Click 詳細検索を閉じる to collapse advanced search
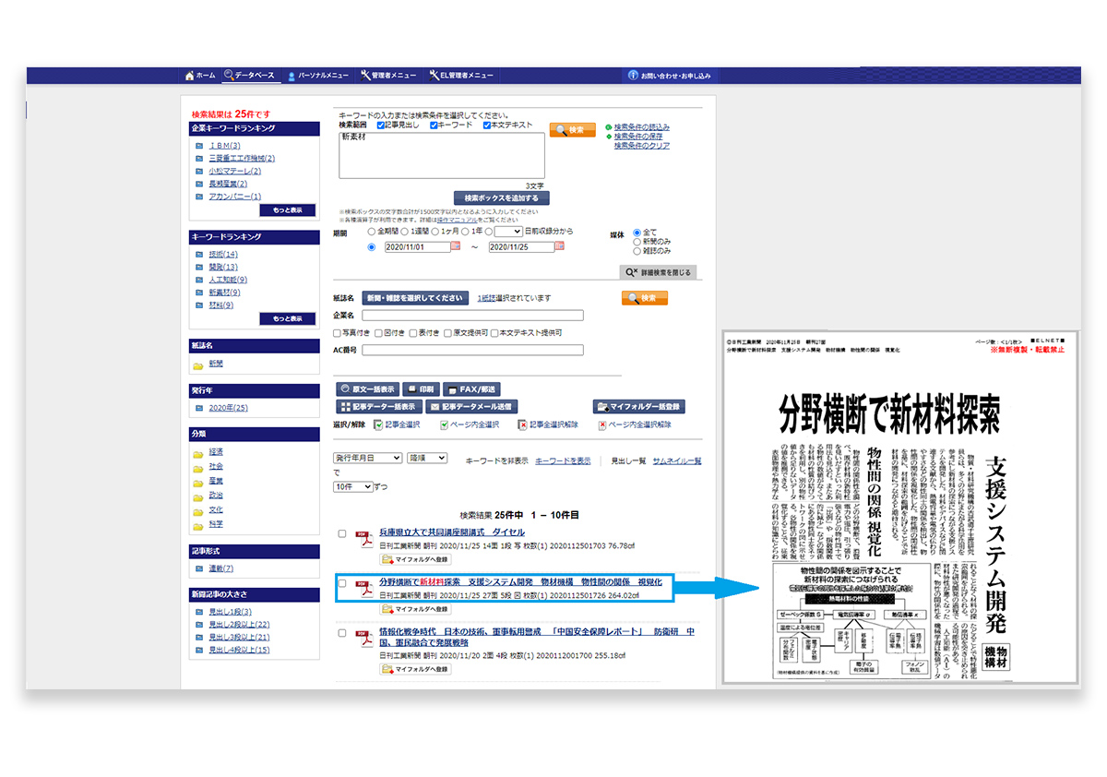Image resolution: width=1107 pixels, height=777 pixels. [659, 273]
